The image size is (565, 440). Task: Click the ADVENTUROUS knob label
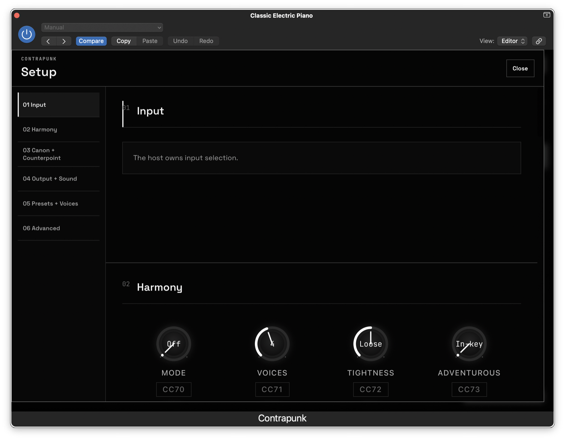pos(469,373)
